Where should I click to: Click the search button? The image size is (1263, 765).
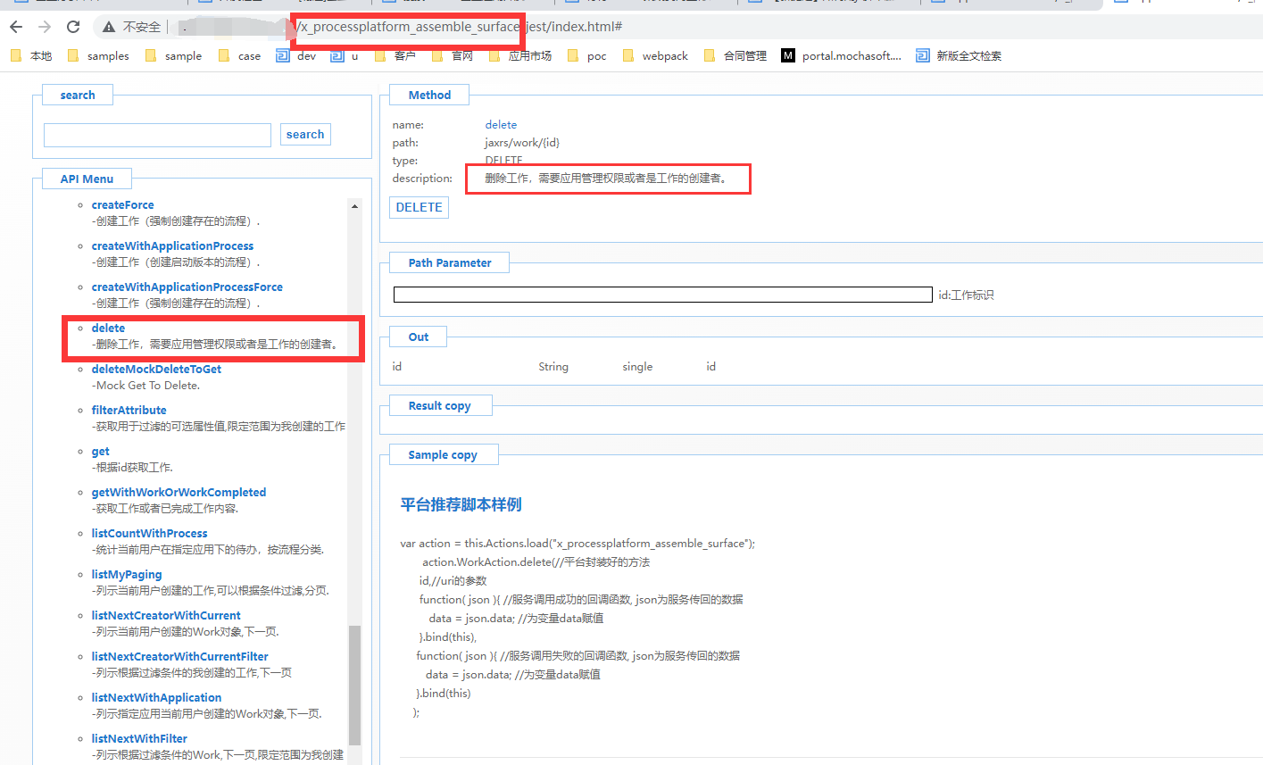point(305,134)
